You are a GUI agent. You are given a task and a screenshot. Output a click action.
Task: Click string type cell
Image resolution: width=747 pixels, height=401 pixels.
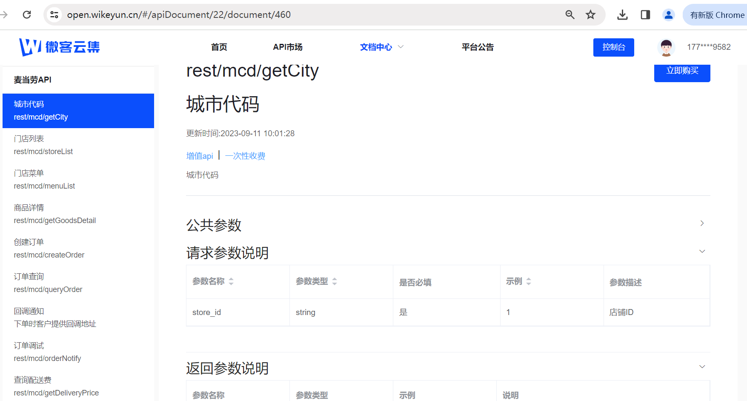point(341,312)
